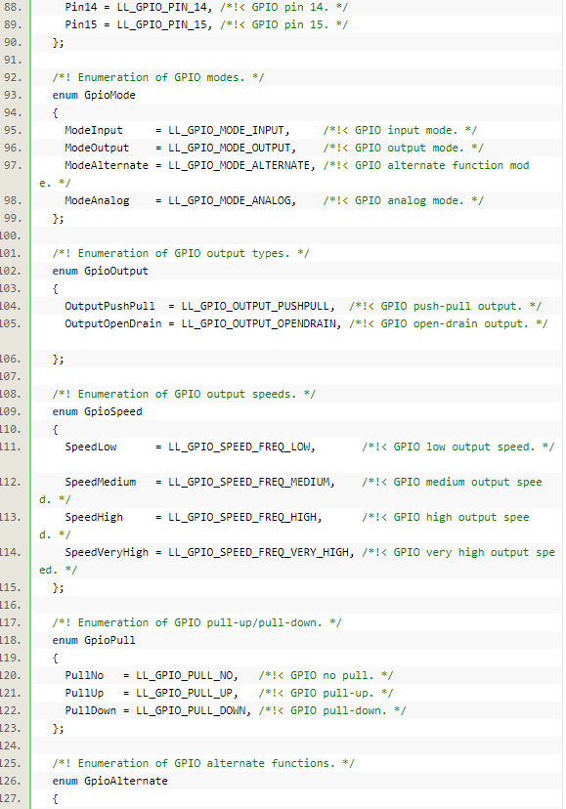Click the ModeOutput identifier
This screenshot has width=566, height=809.
click(x=97, y=148)
